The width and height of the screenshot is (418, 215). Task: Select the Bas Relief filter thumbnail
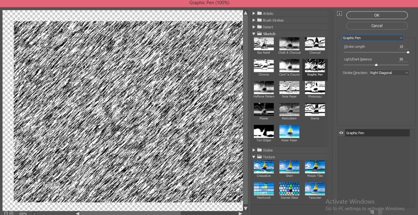pyautogui.click(x=263, y=44)
